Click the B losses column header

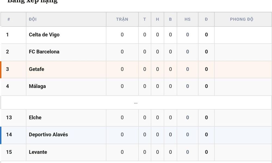click(x=170, y=19)
